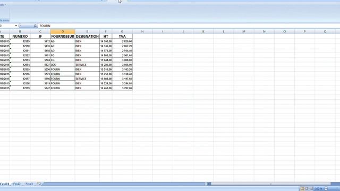This screenshot has height=191, width=340.
Task: Select column M header
Action: coord(244,32)
